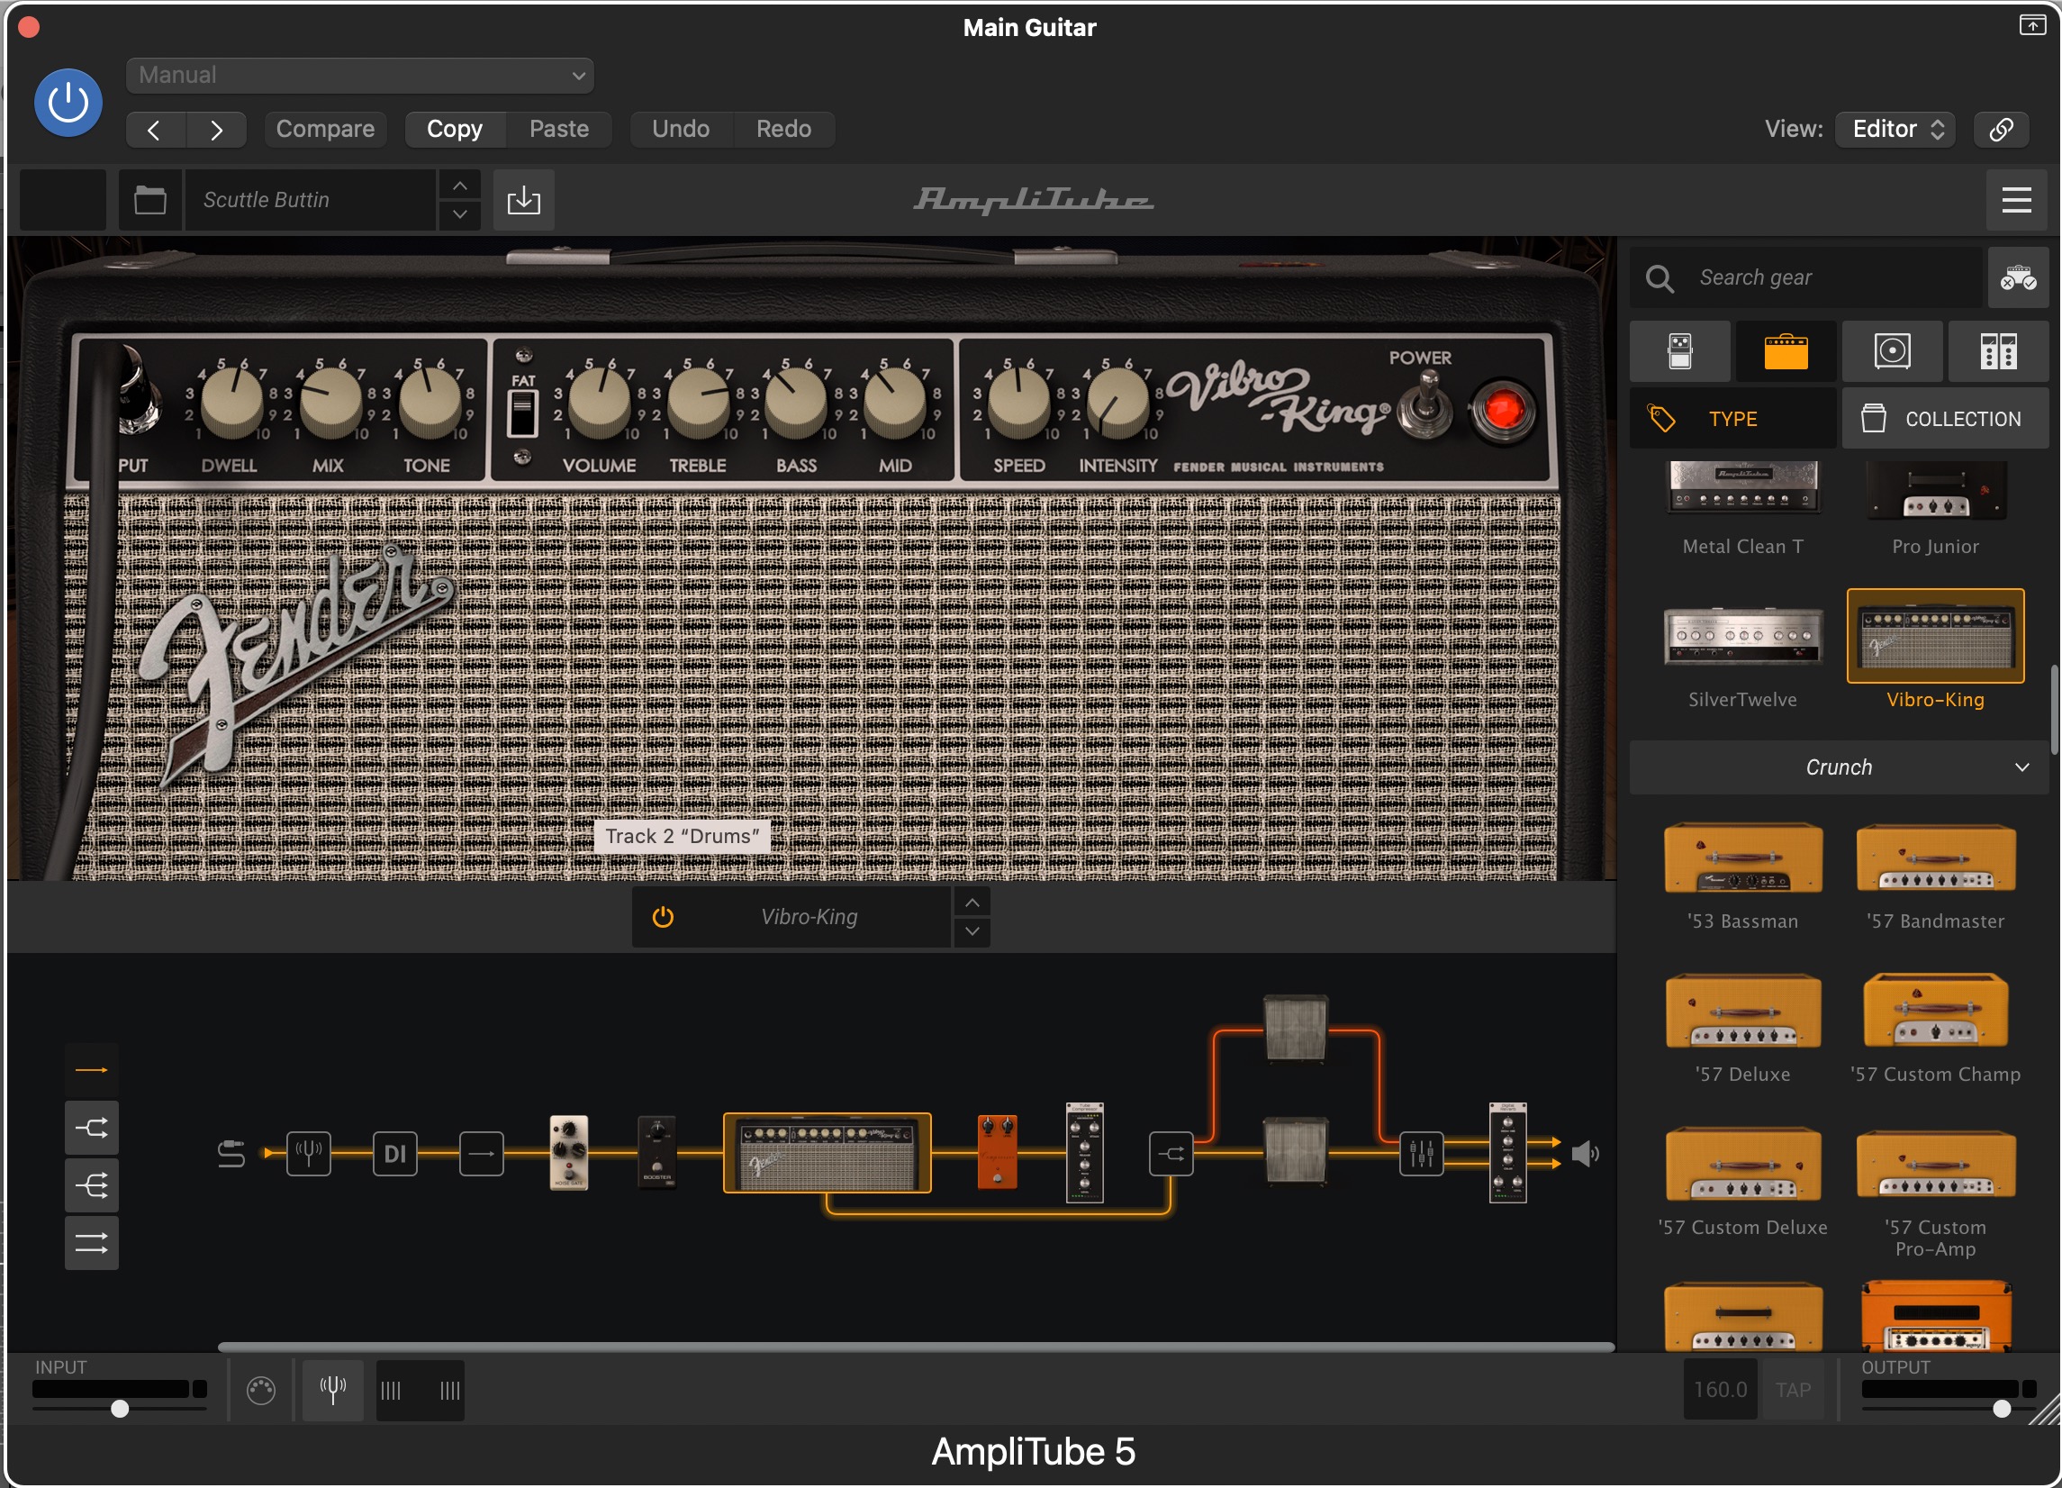Image resolution: width=2062 pixels, height=1488 pixels.
Task: Collapse the Crunch category section
Action: point(1839,767)
